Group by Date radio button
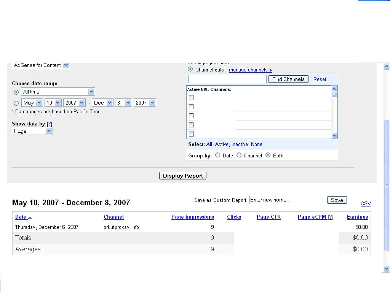 (x=217, y=155)
